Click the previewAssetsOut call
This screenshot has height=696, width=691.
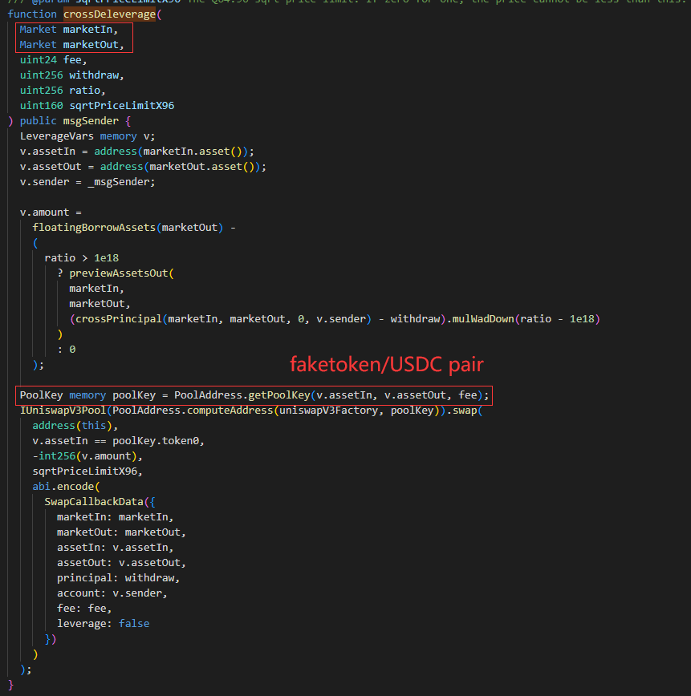click(x=120, y=273)
